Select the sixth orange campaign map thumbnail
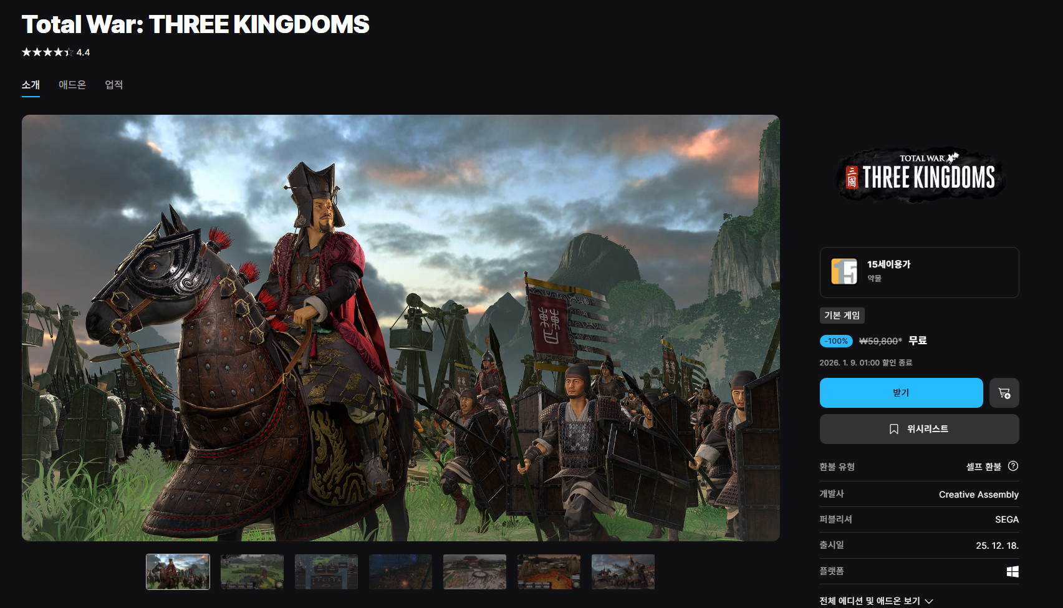This screenshot has width=1063, height=608. point(549,572)
